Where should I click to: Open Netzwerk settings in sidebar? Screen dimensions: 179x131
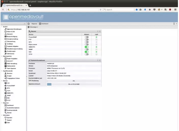pos(9,34)
